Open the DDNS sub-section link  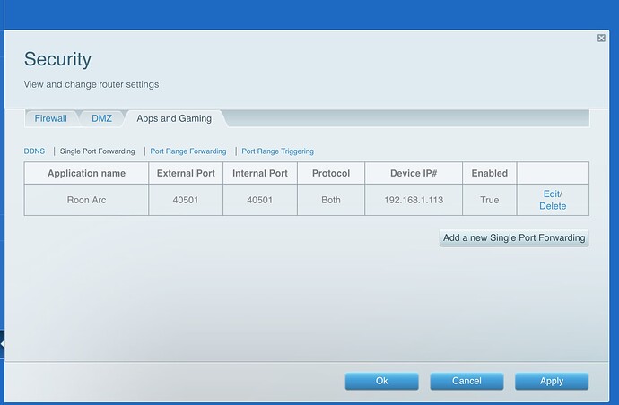coord(34,151)
